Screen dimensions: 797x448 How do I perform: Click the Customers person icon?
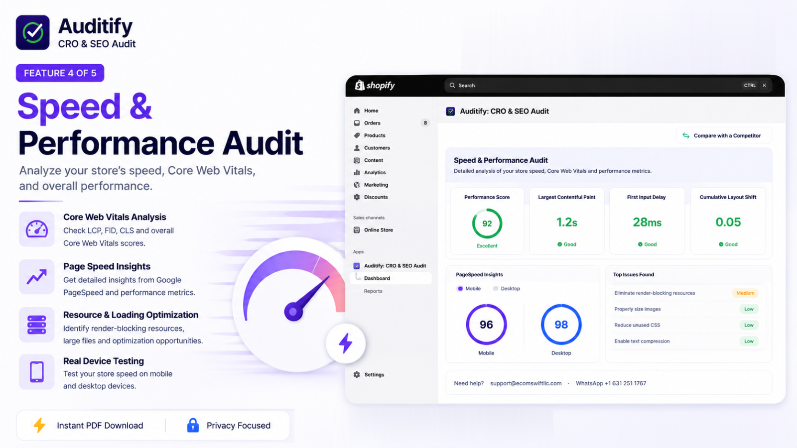point(357,148)
